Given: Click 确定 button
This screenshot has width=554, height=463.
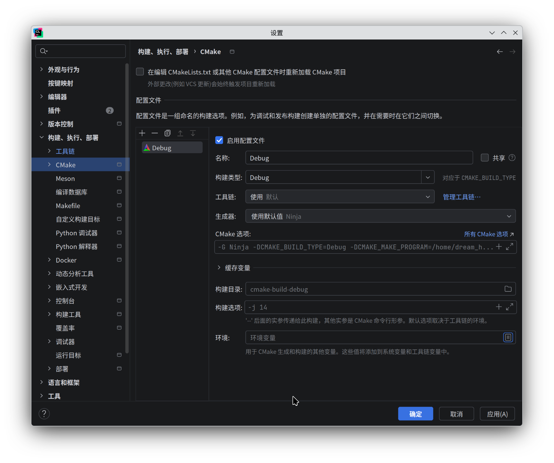Looking at the screenshot, I should tap(415, 413).
